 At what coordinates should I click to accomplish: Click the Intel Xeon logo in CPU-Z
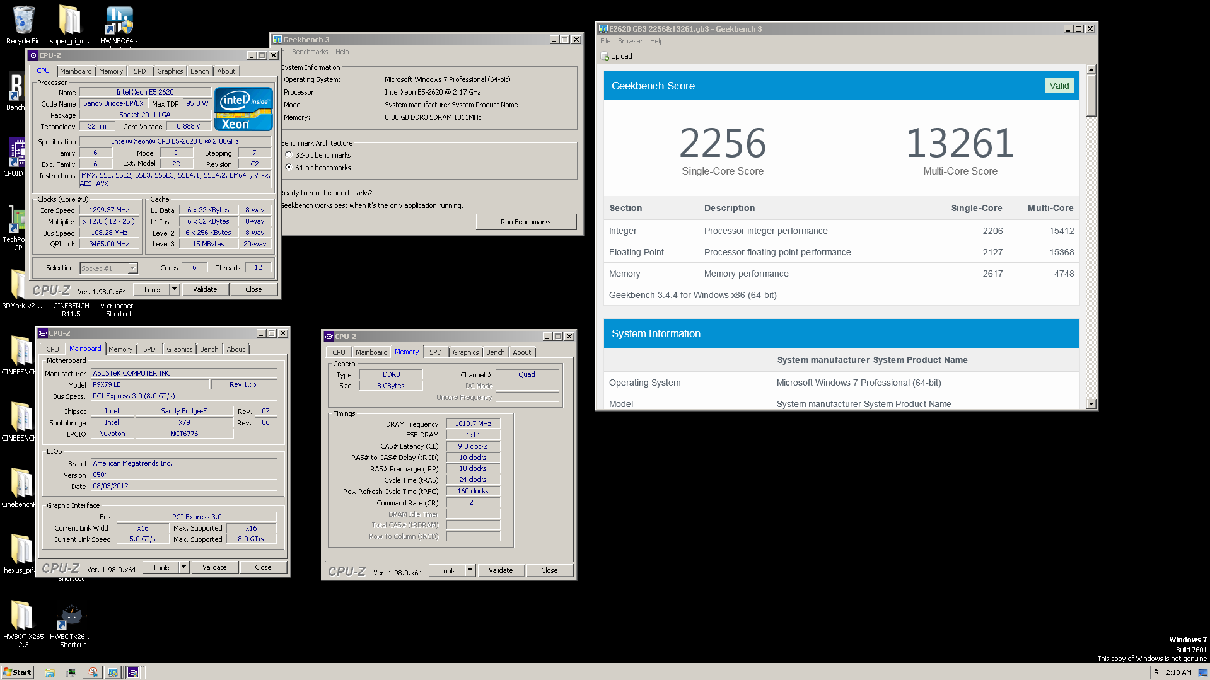coord(243,109)
